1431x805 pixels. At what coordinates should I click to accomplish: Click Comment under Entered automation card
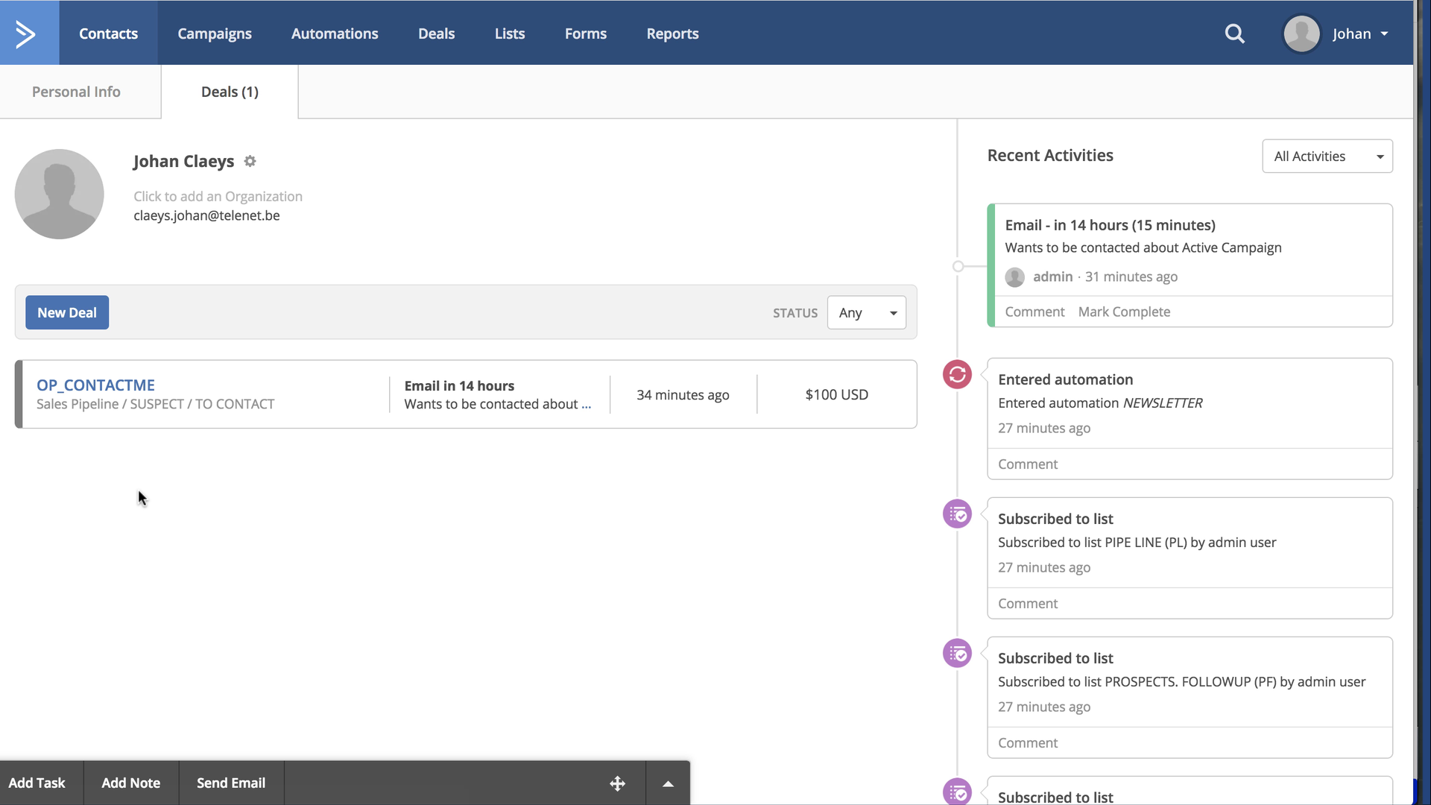click(x=1028, y=464)
